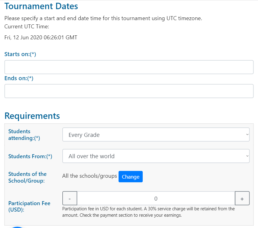Screen dimensions: 258x228
Task: Click the Ends on date field
Action: tap(129, 91)
